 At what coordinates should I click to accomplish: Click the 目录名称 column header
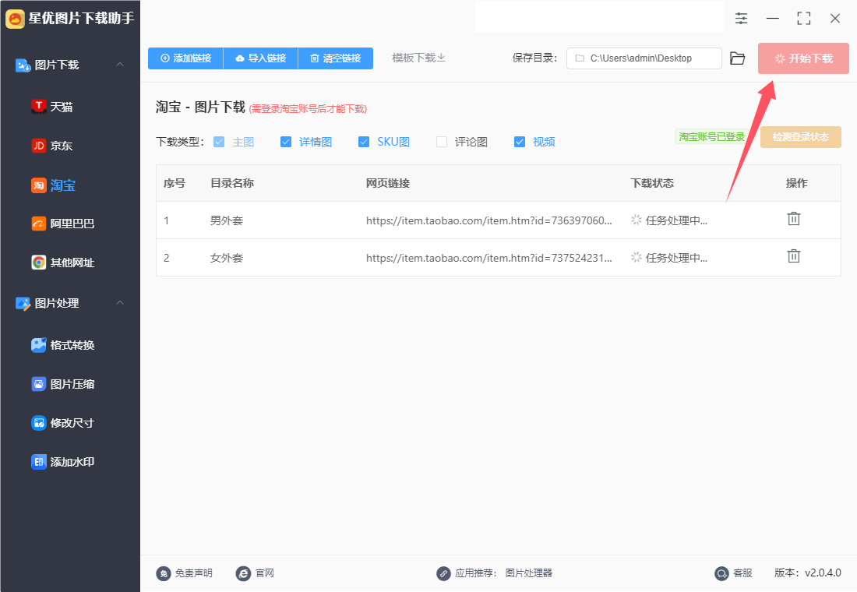(x=232, y=183)
